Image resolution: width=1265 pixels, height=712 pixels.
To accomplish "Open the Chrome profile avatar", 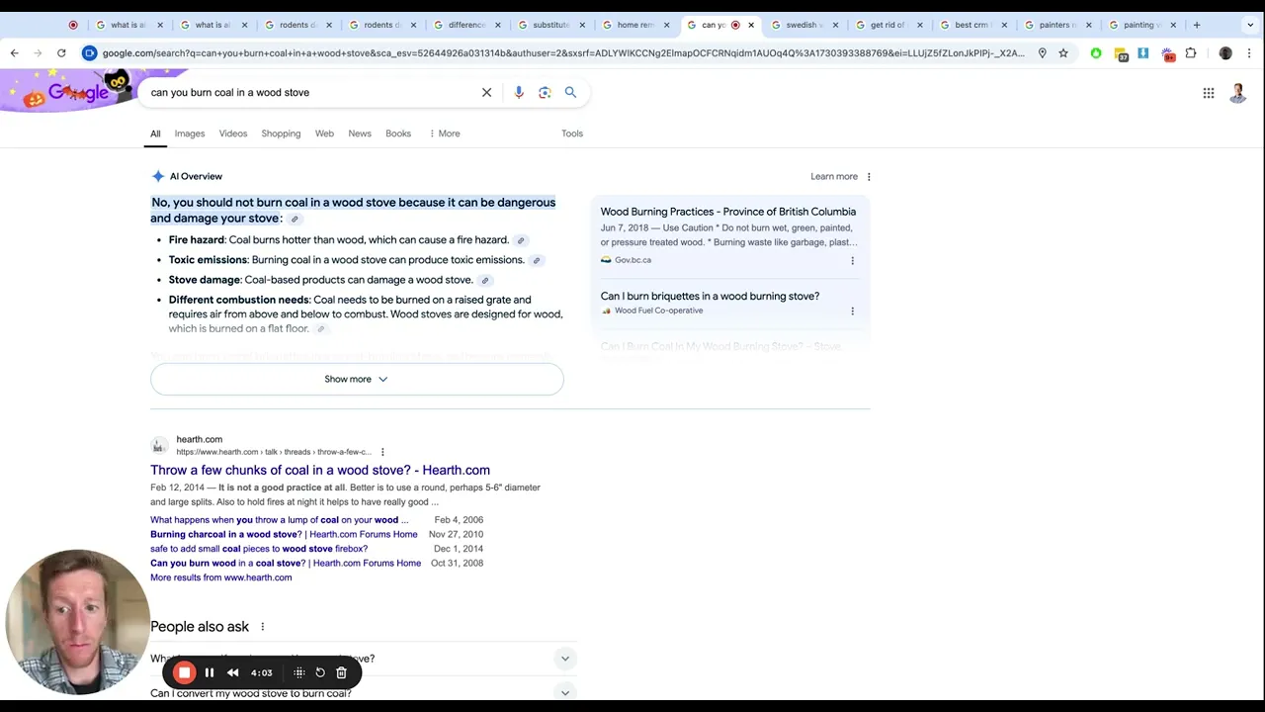I will (1225, 53).
